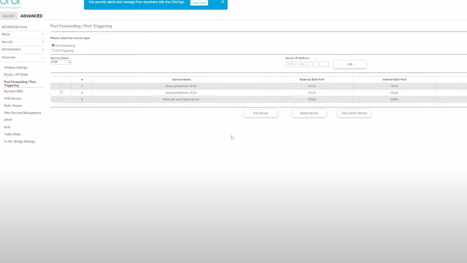This screenshot has height=263, width=467.
Task: Click the last Server IP Address octet field
Action: (x=324, y=64)
